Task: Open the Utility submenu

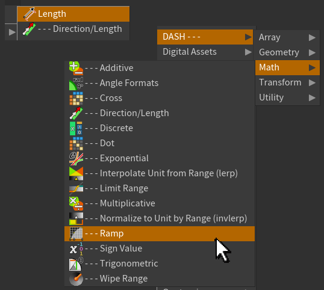Action: pos(287,97)
